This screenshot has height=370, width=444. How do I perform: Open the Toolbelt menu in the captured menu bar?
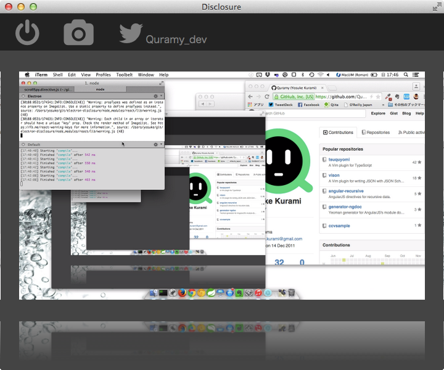click(125, 75)
